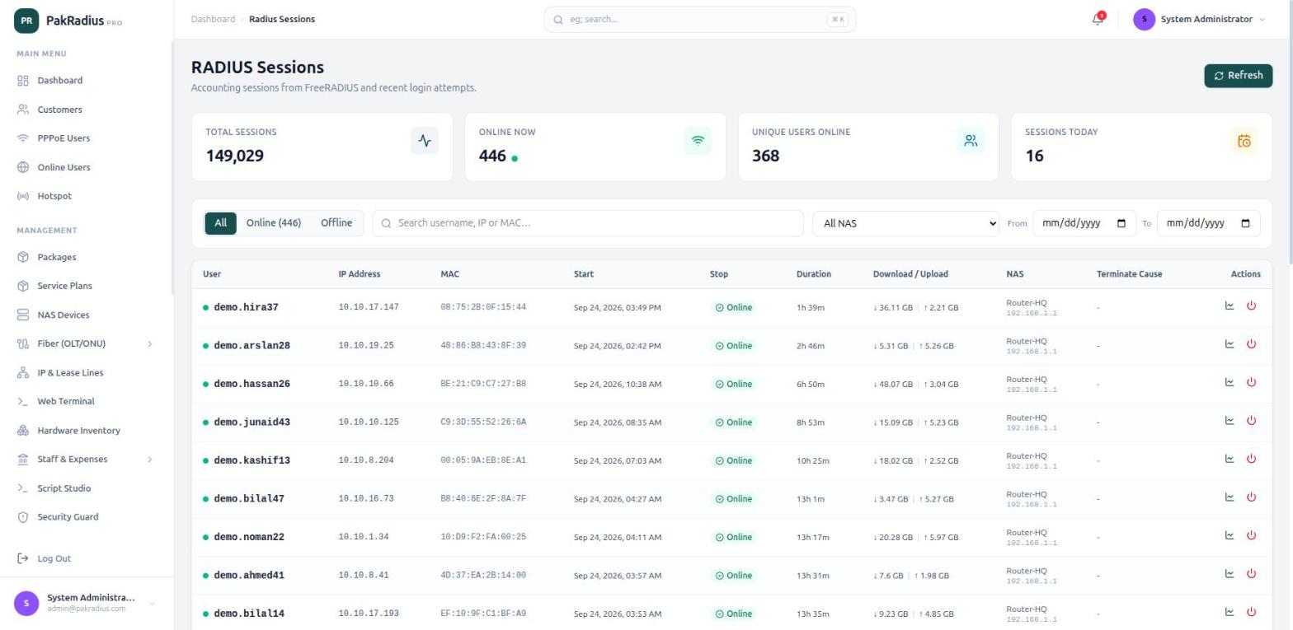Terminate demo.ahmed41 session power icon
The width and height of the screenshot is (1293, 630).
click(x=1251, y=574)
